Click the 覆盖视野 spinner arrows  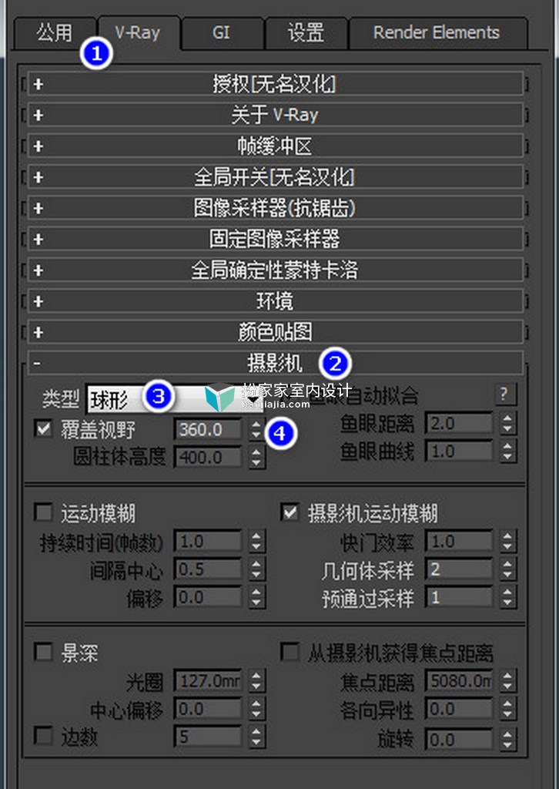click(x=257, y=430)
